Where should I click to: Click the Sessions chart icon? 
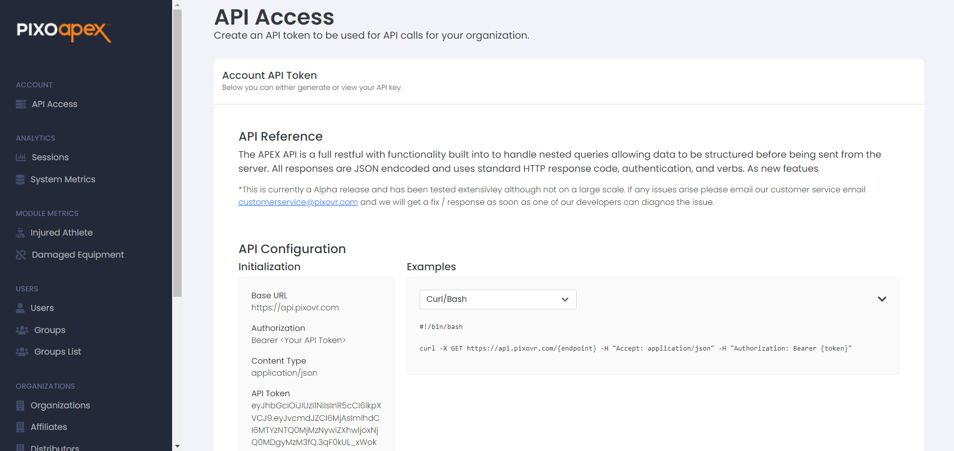tap(21, 158)
